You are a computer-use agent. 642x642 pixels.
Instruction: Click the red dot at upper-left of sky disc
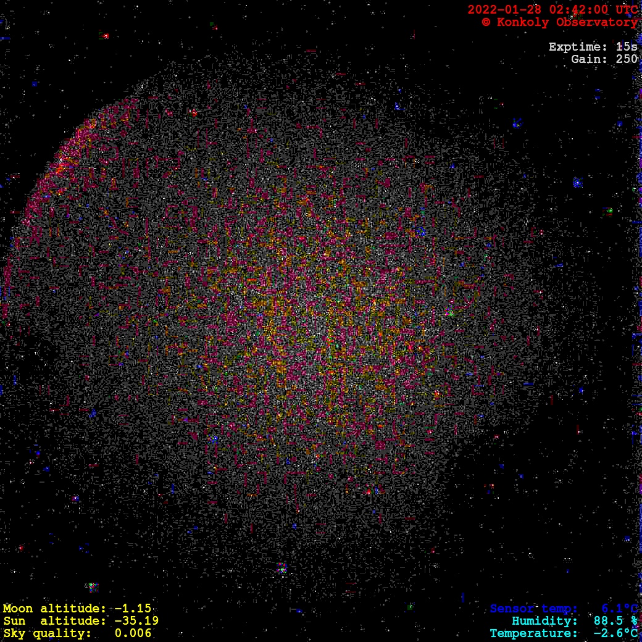pos(194,113)
